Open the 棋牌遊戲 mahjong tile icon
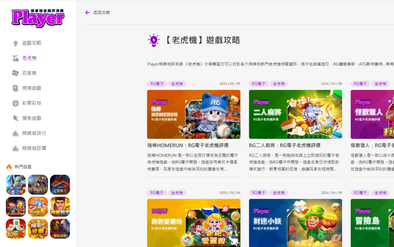 pos(15,88)
